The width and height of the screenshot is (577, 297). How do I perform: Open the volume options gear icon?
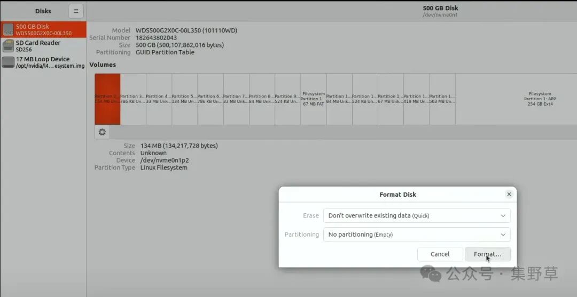[x=102, y=132]
